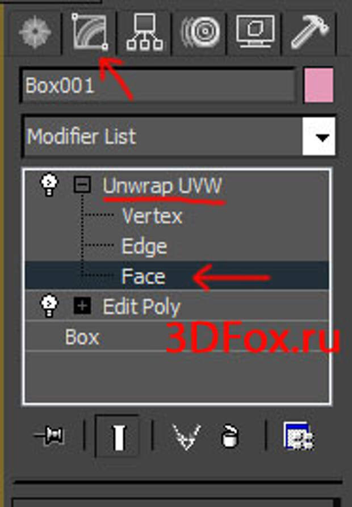Expand the Edit Poly modifier
The image size is (352, 507).
click(82, 305)
